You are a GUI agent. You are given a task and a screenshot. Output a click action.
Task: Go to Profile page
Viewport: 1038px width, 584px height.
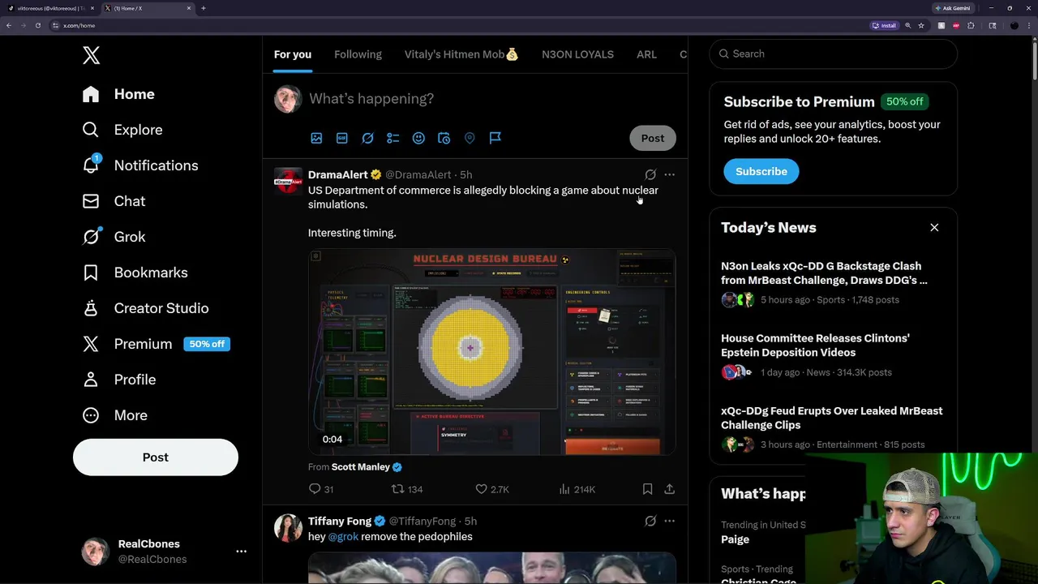(118, 380)
